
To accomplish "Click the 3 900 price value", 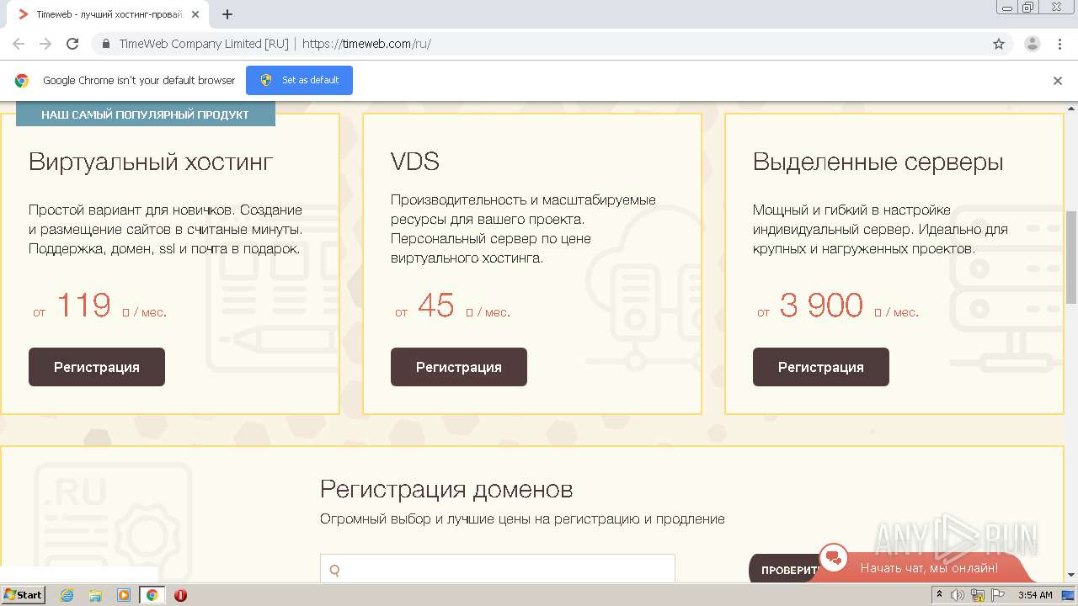I will (x=821, y=305).
